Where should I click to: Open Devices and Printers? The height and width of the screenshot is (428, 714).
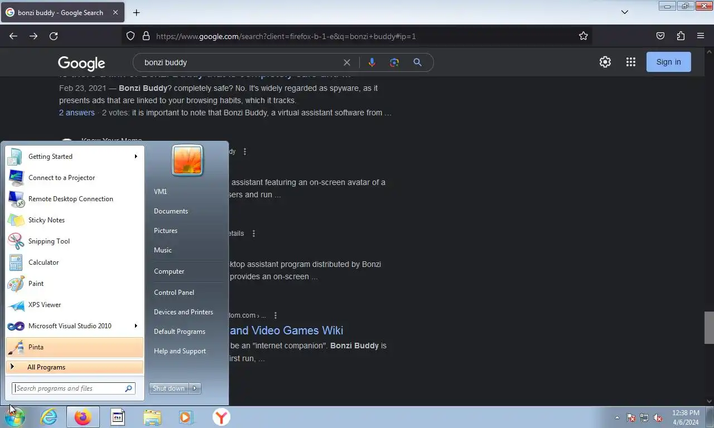coord(184,312)
